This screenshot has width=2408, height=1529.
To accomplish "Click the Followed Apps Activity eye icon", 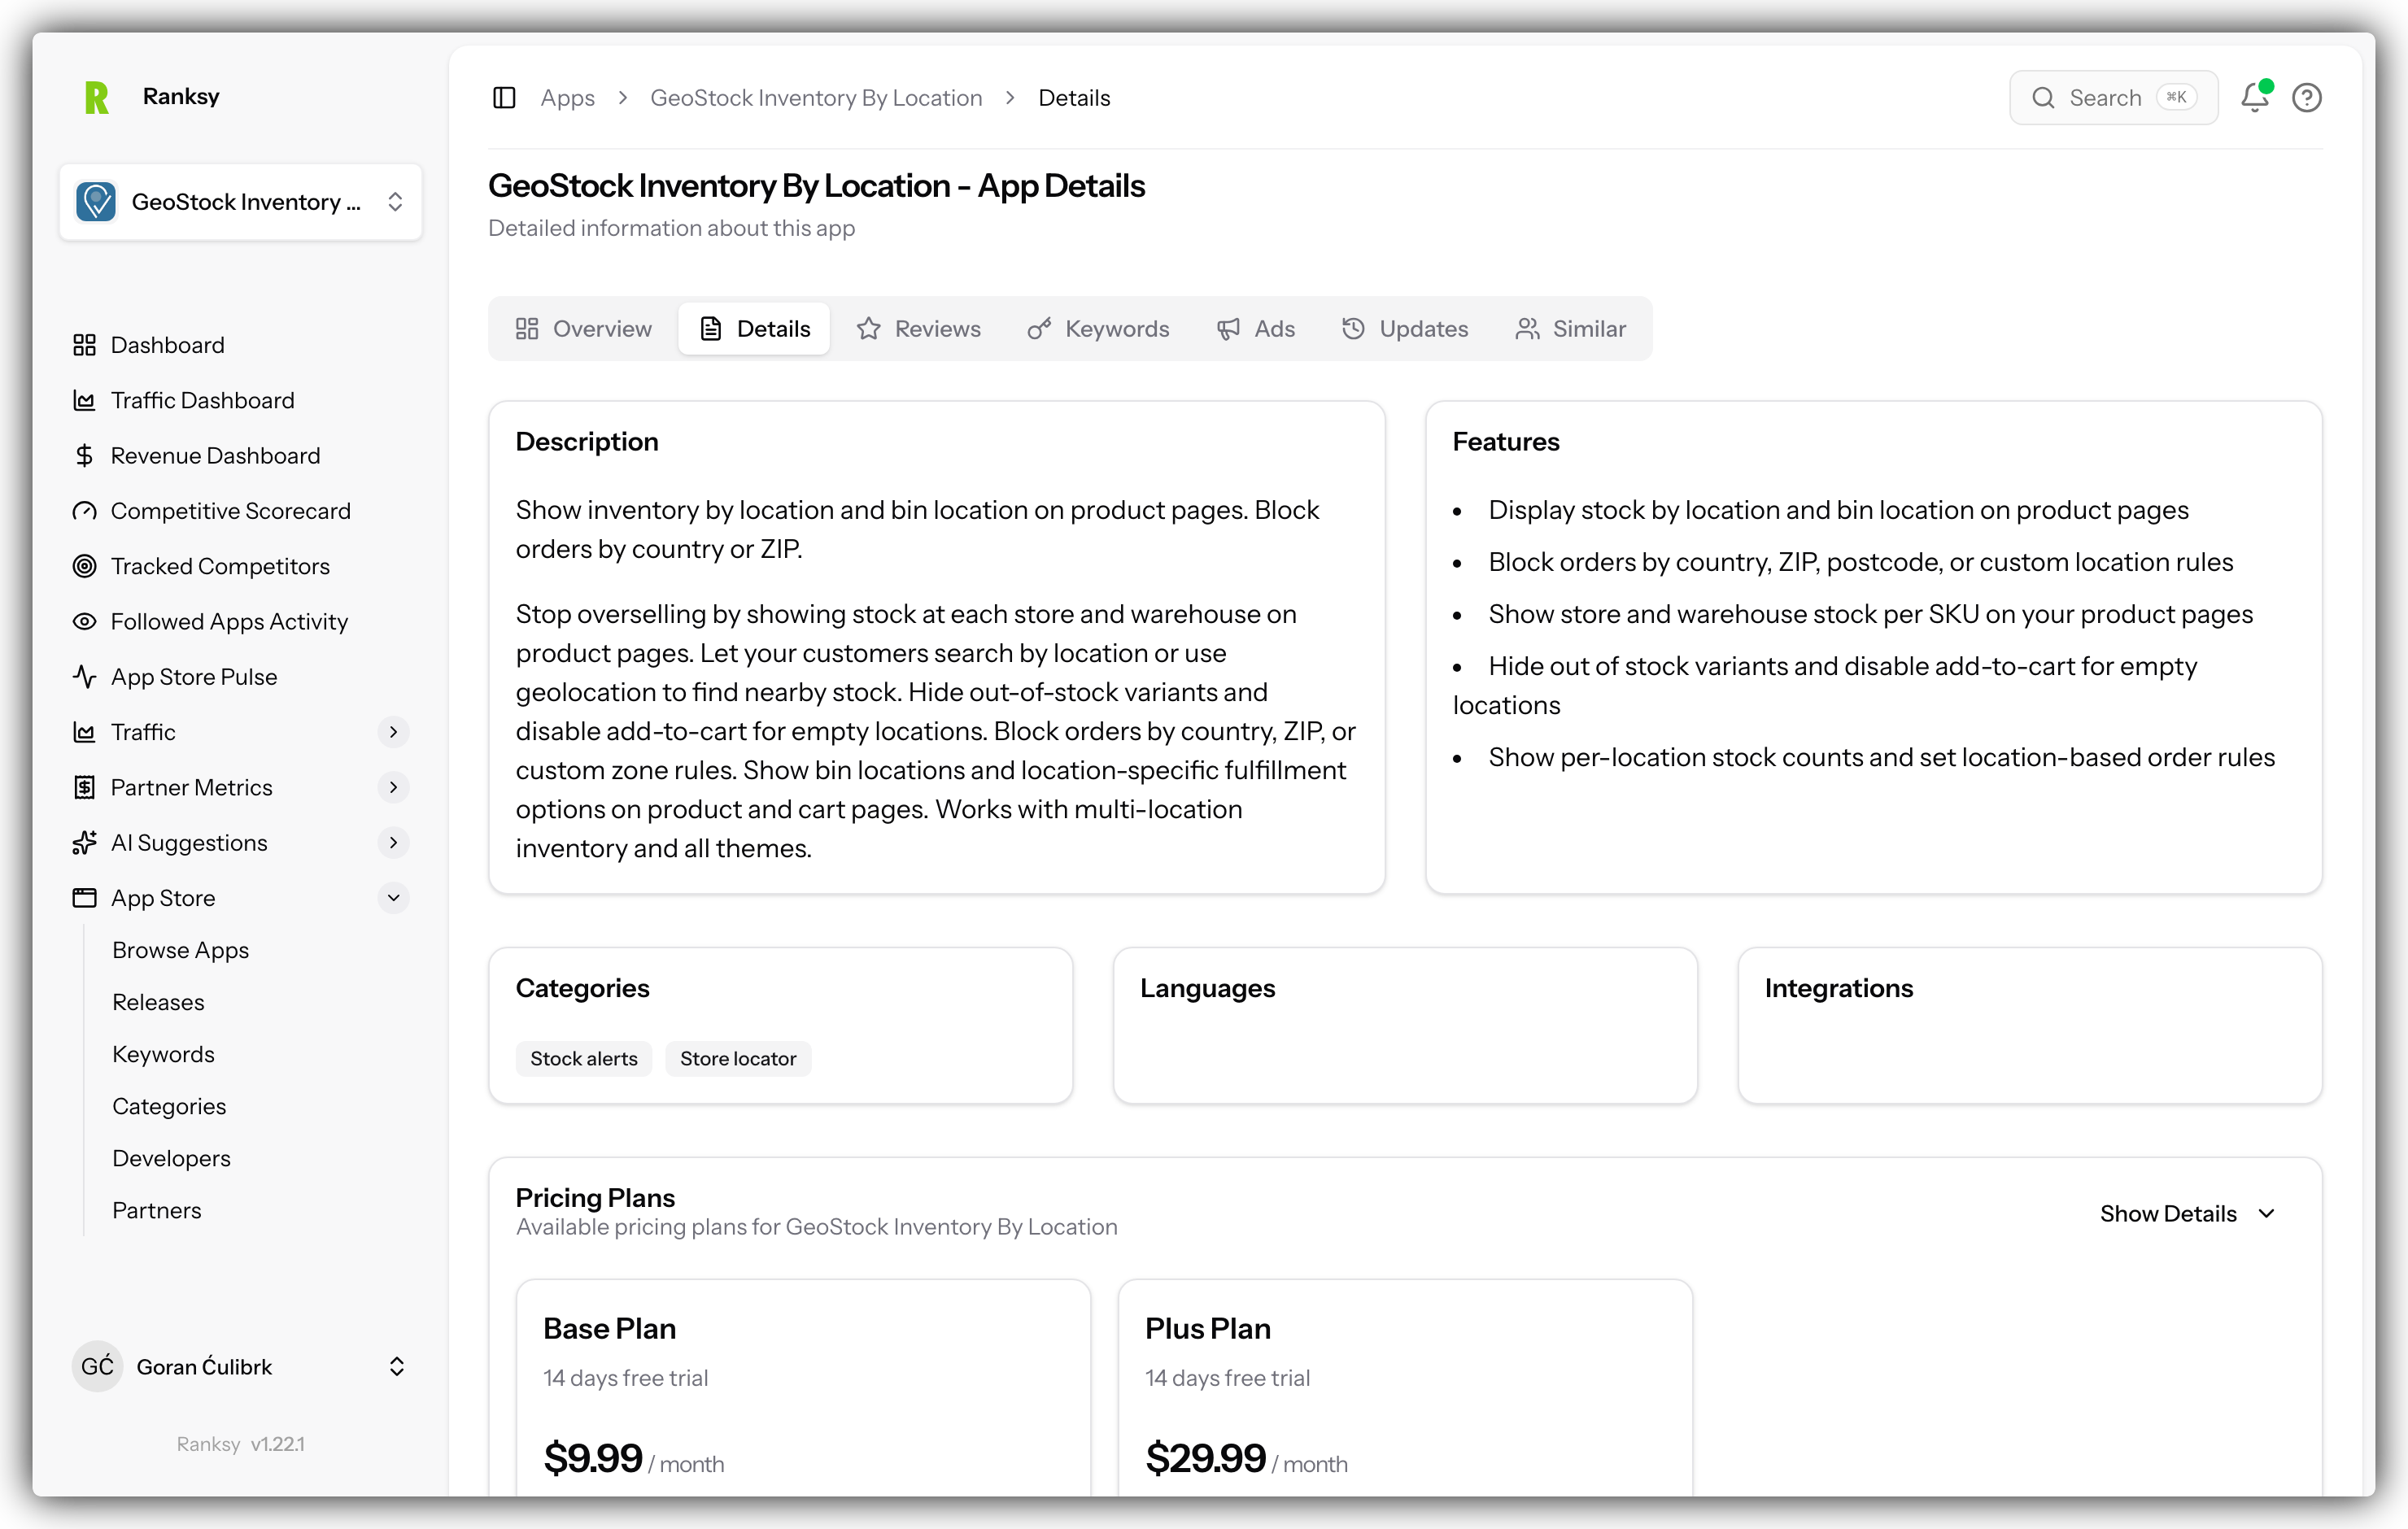I will click(x=84, y=622).
